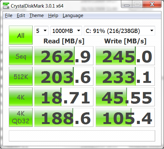Start the 512K benchmark test
The height and width of the screenshot is (149, 164).
point(21,76)
